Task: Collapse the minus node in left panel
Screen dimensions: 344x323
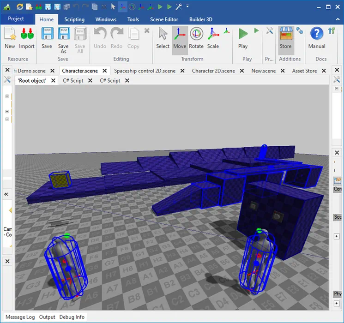Action: click(x=7, y=119)
